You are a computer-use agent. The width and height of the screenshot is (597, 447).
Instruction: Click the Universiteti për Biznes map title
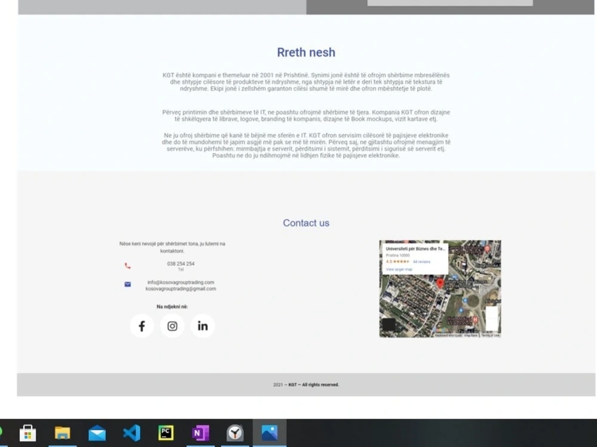click(x=416, y=249)
